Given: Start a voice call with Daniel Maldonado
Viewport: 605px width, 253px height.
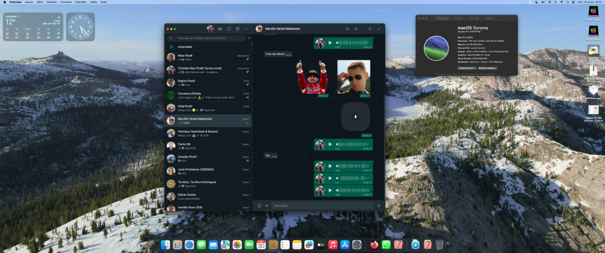Looking at the screenshot, I should (356, 29).
